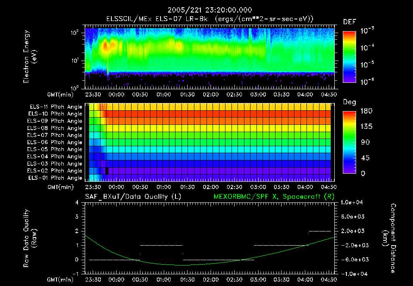Select the ELS-01 Pitch Angle row label

coord(55,178)
